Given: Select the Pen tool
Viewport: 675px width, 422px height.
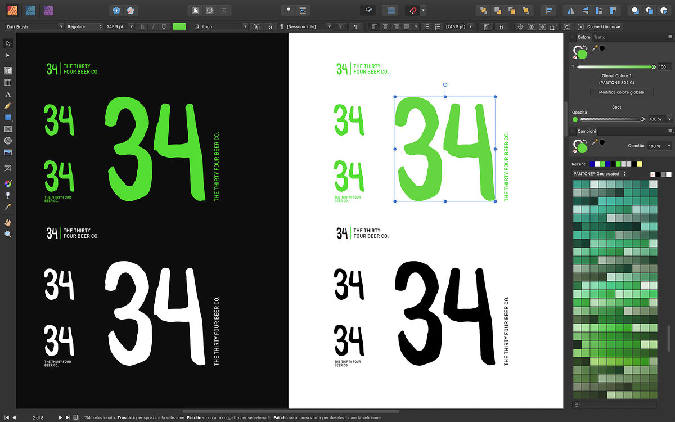Looking at the screenshot, I should [8, 106].
